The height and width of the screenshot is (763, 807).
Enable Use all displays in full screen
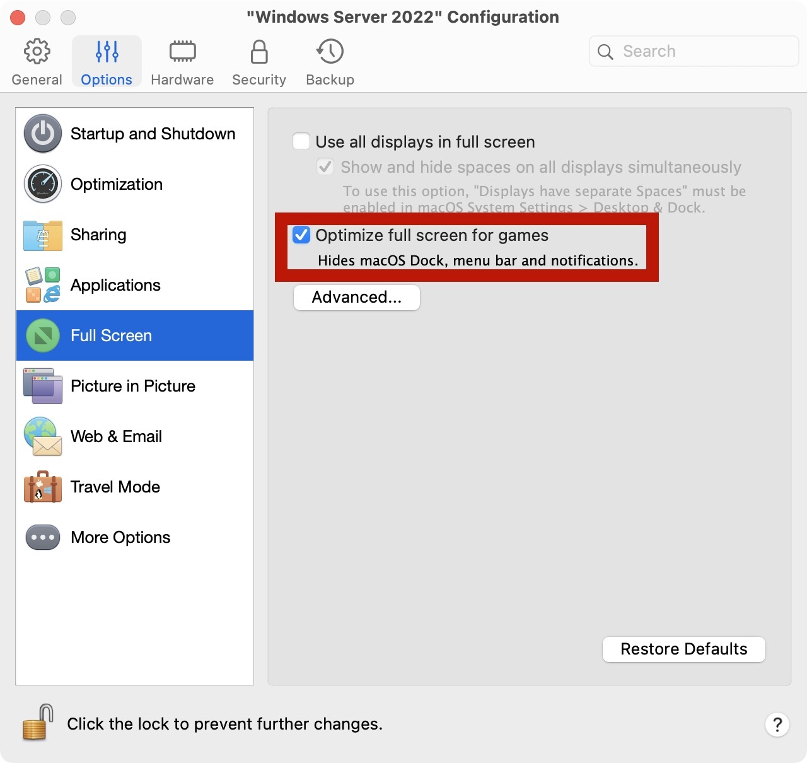301,142
